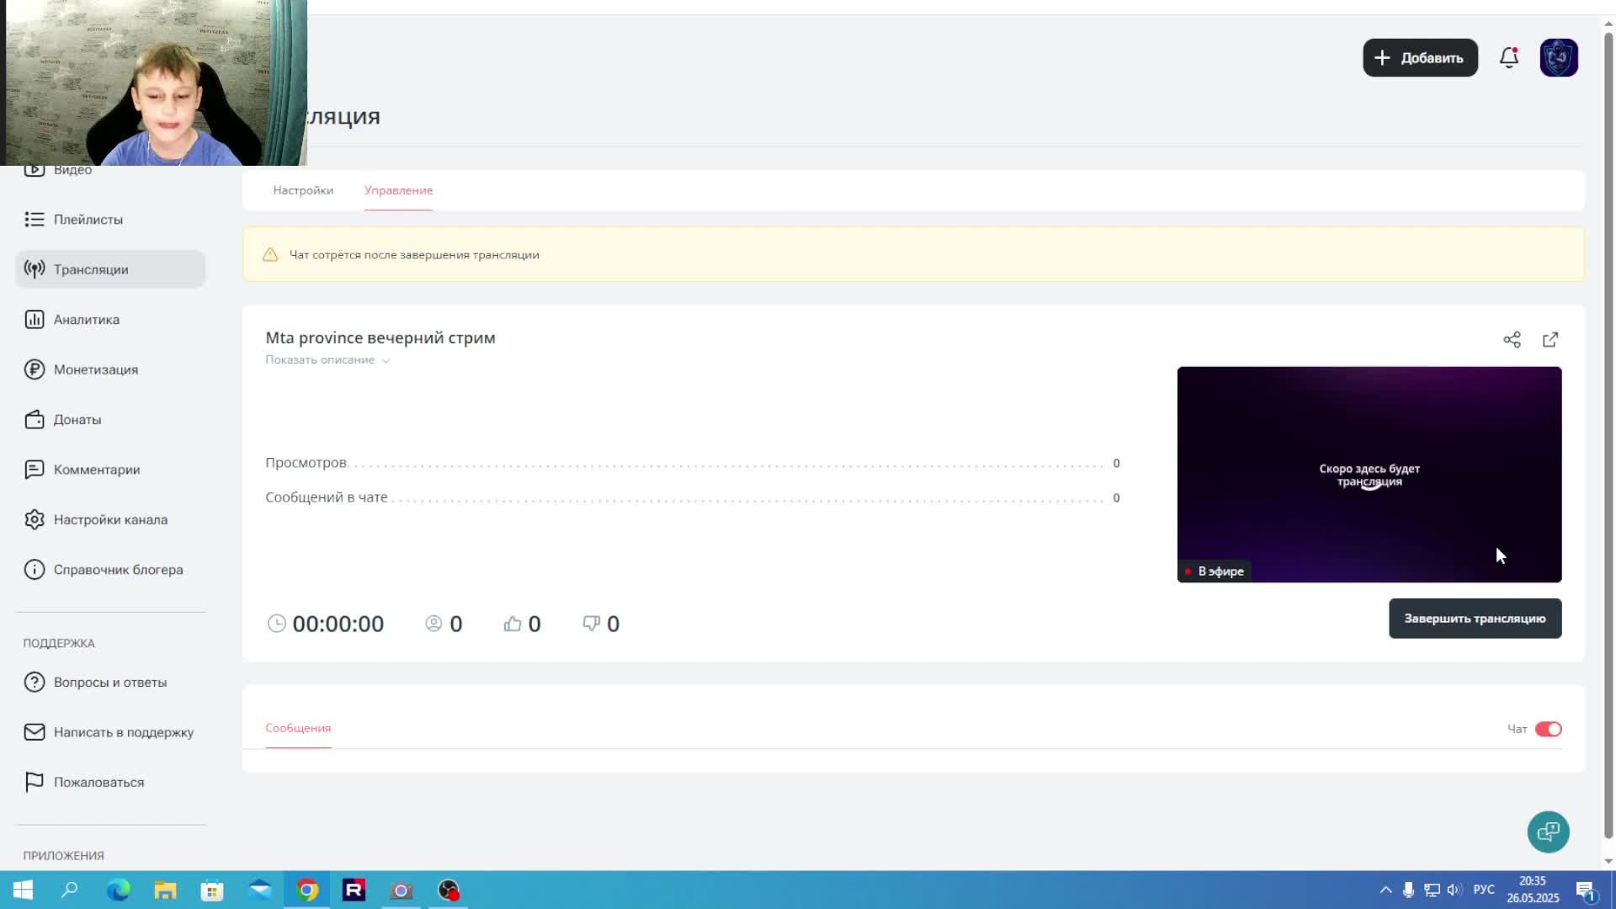
Task: Open the notifications bell
Action: tap(1509, 58)
